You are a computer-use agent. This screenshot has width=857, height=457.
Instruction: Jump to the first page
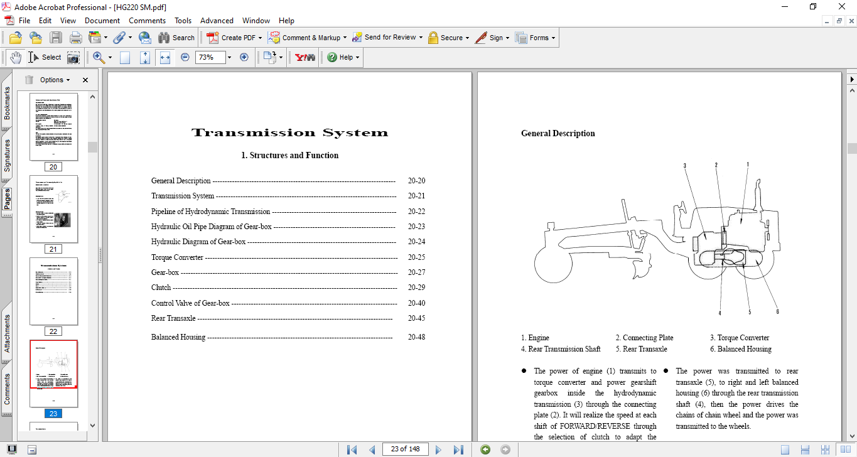point(352,449)
